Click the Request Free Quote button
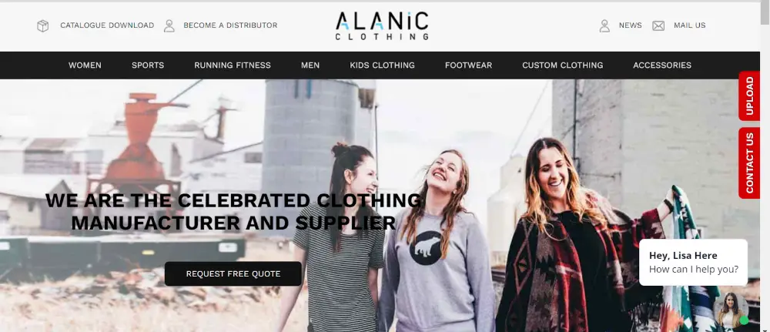The image size is (770, 332). pos(233,273)
